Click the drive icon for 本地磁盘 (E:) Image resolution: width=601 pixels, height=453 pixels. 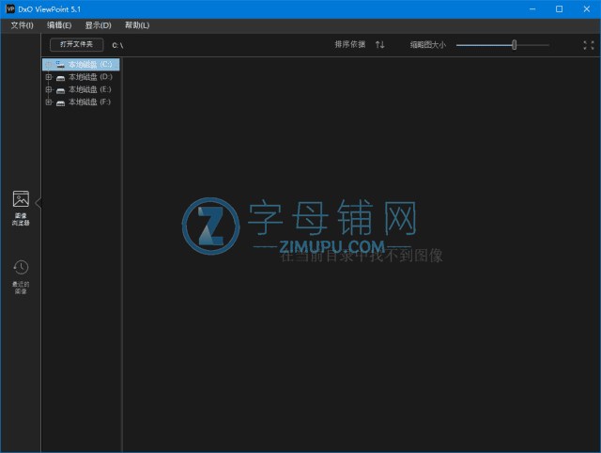(x=60, y=90)
